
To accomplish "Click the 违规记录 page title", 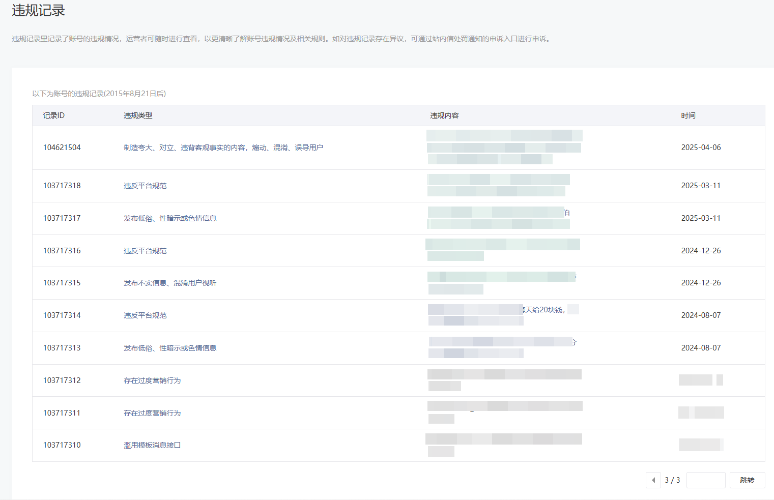I will [39, 10].
